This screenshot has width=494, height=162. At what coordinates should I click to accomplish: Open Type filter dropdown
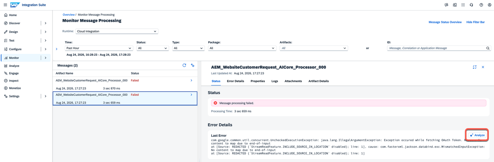coord(188,48)
